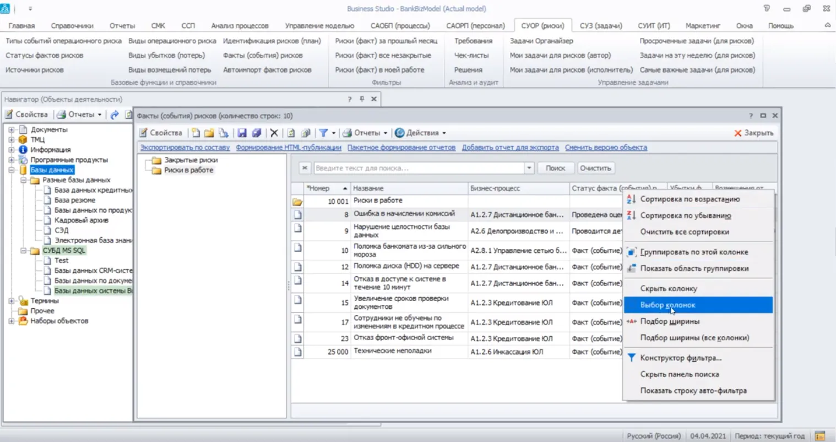Click the red Закрыть button
Viewport: 836px width, 442px height.
tap(753, 133)
